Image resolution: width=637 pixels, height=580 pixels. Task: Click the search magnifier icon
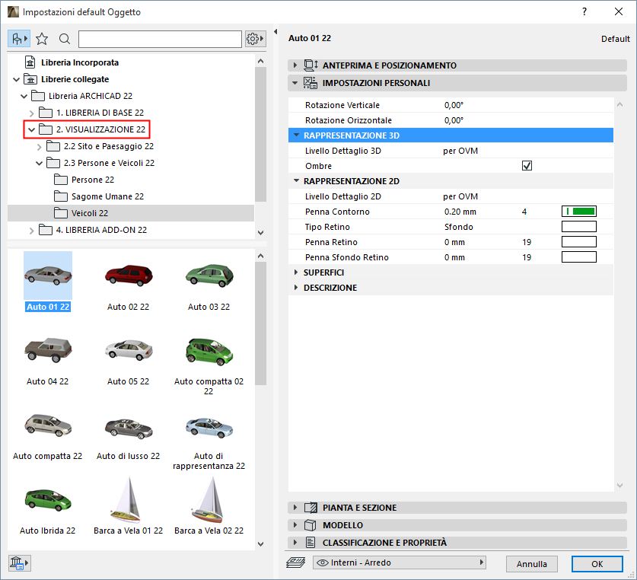pos(65,38)
